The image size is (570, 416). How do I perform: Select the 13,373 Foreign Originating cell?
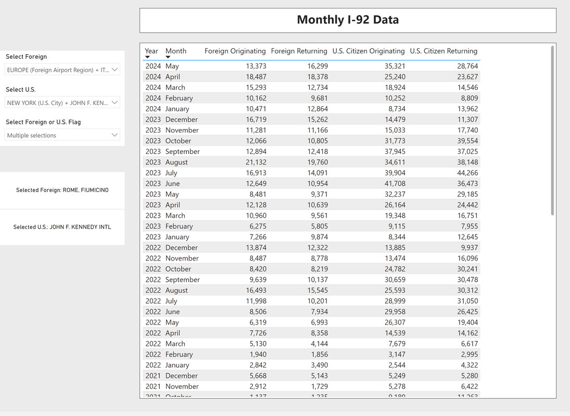pyautogui.click(x=256, y=66)
